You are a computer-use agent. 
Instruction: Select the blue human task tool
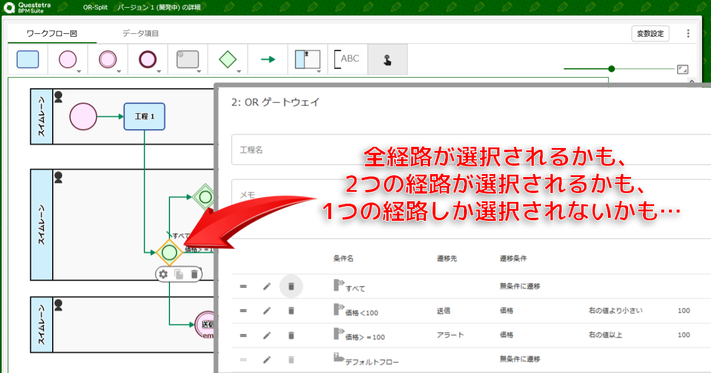point(28,59)
